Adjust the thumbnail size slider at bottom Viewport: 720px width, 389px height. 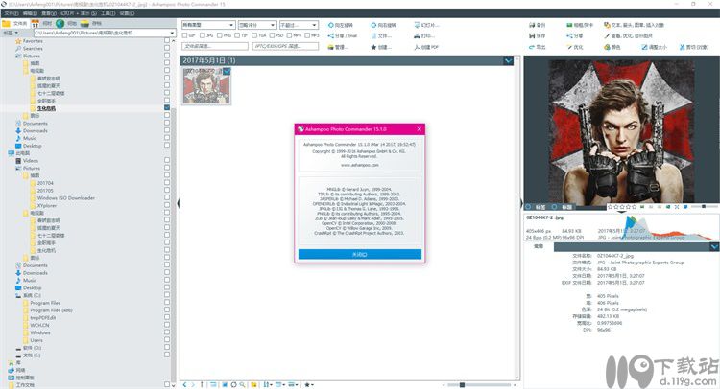[x=462, y=385]
